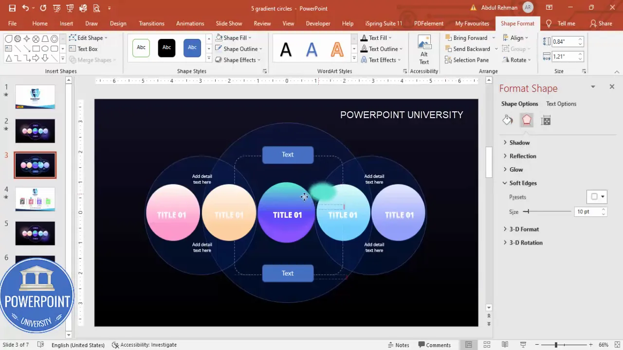
Task: Insert a Text Box from the ribbon
Action: (83, 49)
